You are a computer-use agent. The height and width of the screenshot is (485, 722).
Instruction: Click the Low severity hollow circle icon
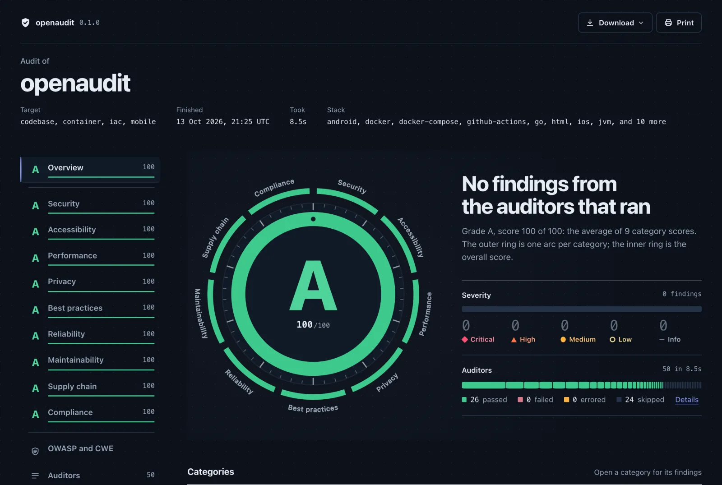[612, 340]
